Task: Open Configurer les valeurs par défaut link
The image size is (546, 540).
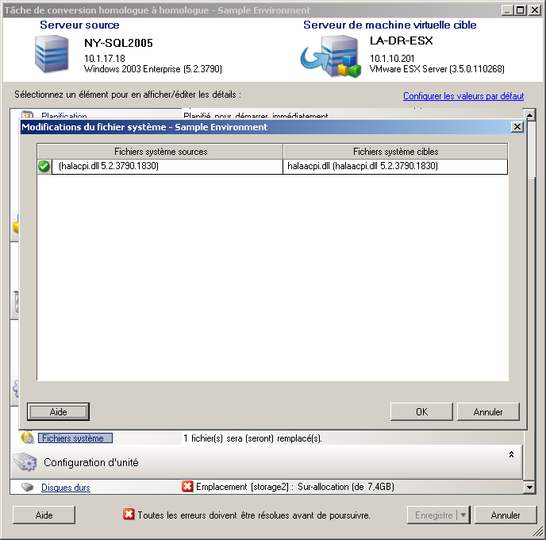Action: [x=463, y=96]
